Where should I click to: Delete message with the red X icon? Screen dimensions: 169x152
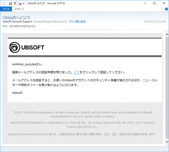(x=15, y=3)
